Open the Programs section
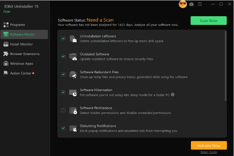The height and width of the screenshot is (156, 234). pos(24,25)
